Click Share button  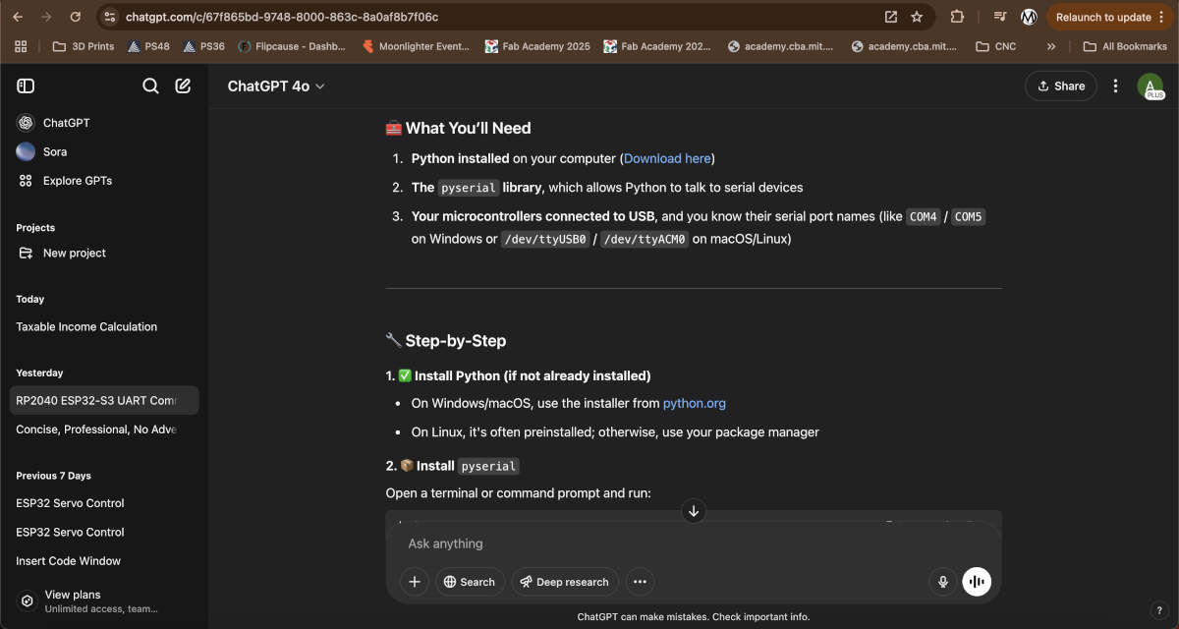pyautogui.click(x=1060, y=86)
